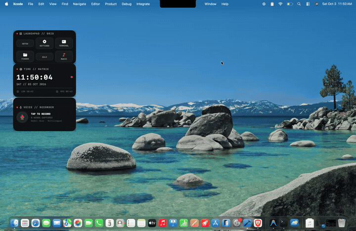The height and width of the screenshot is (231, 356).
Task: Open Messages from the Dock
Action: click(x=46, y=223)
